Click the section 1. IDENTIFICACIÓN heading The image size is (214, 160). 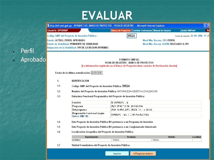click(80, 81)
